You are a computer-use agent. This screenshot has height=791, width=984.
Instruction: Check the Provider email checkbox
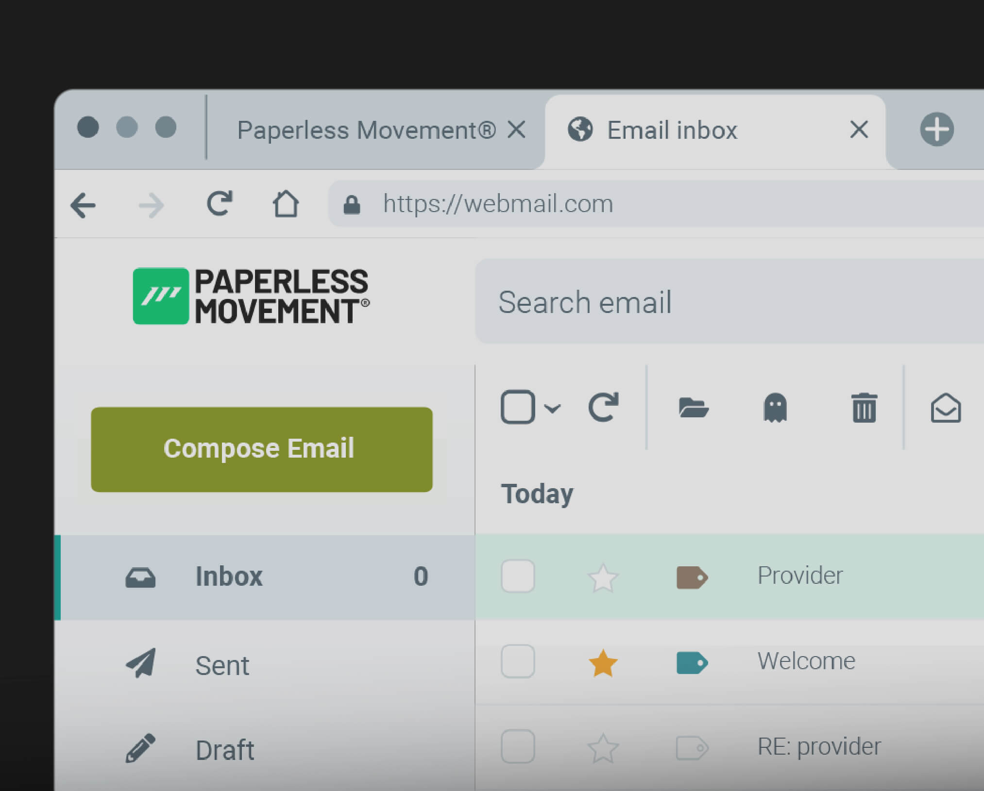518,576
